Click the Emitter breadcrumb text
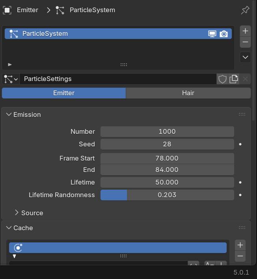This screenshot has width=257, height=279. 28,10
